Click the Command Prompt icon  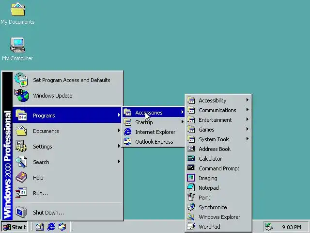191,168
